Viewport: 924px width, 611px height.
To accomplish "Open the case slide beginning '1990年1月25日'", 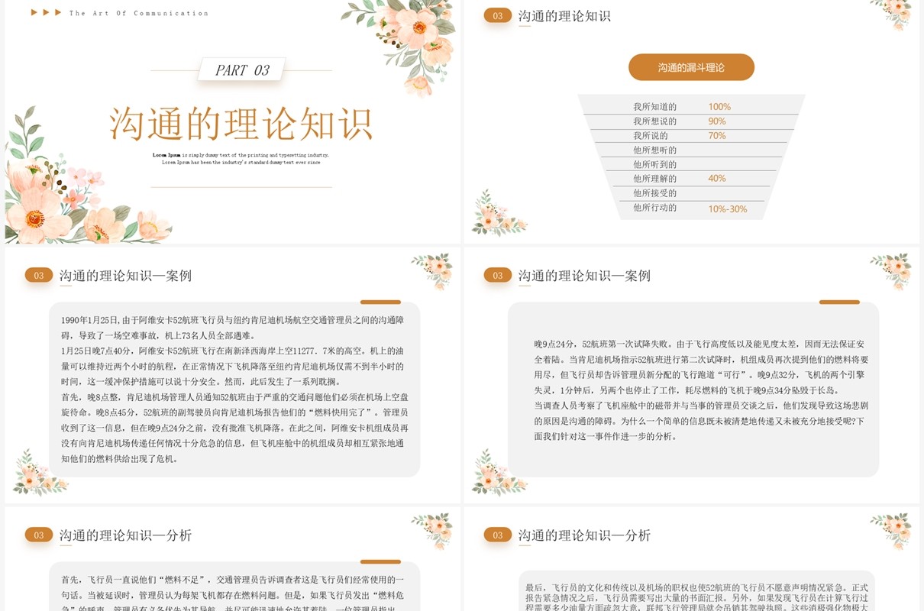I will pyautogui.click(x=233, y=375).
